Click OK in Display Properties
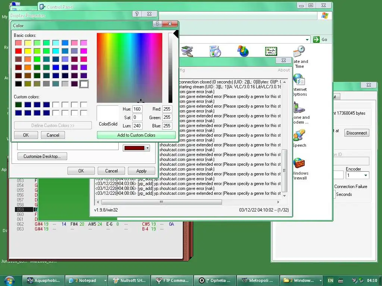Image resolution: width=382 pixels, height=286 pixels. (x=81, y=171)
